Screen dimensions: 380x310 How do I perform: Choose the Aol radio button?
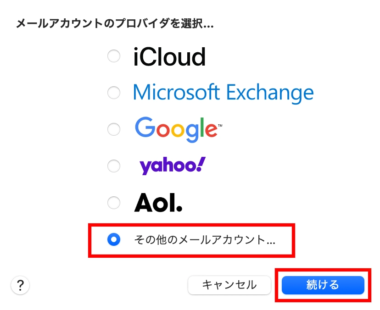113,202
